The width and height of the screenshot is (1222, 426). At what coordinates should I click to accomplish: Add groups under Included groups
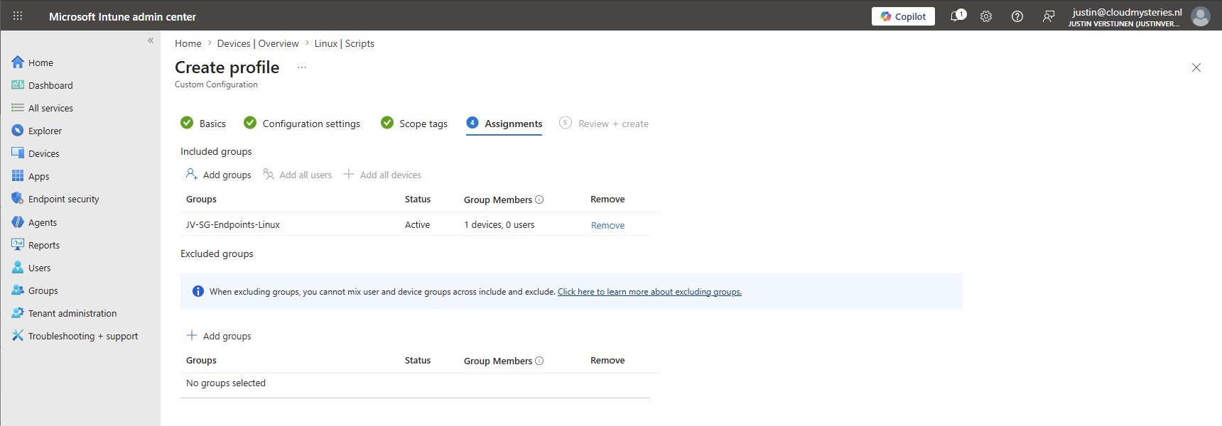click(219, 175)
